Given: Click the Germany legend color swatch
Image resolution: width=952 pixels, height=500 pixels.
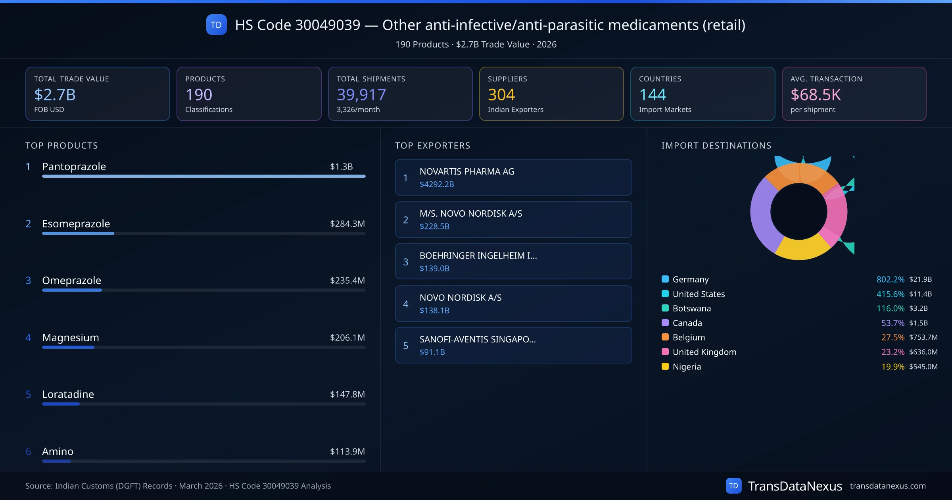Looking at the screenshot, I should tap(665, 279).
